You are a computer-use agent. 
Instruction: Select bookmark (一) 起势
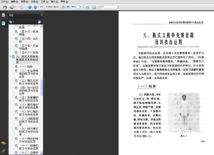26,66
